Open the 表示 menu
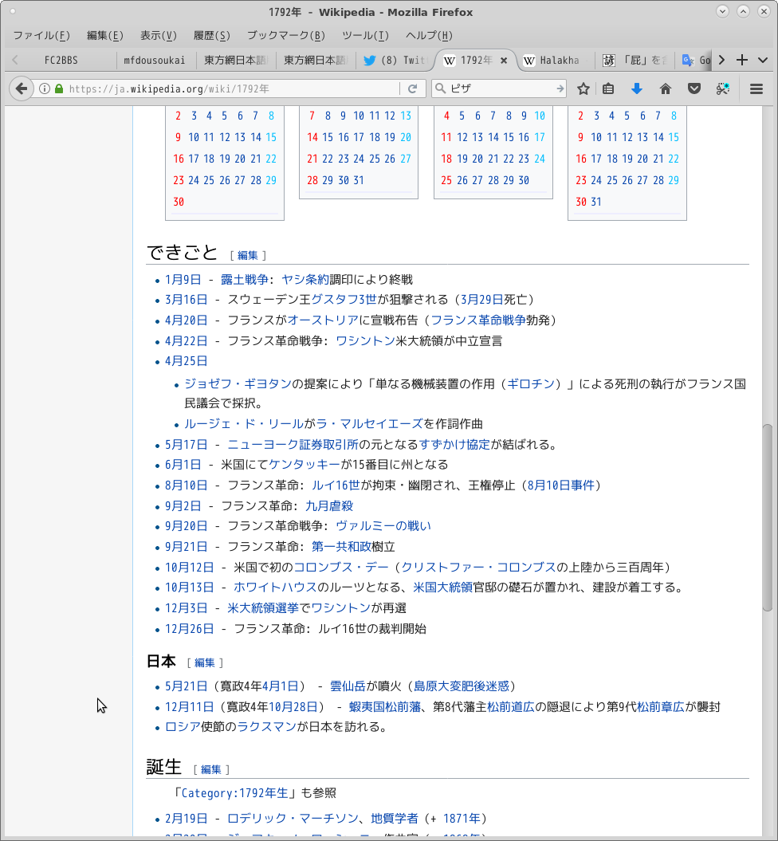 click(x=158, y=35)
